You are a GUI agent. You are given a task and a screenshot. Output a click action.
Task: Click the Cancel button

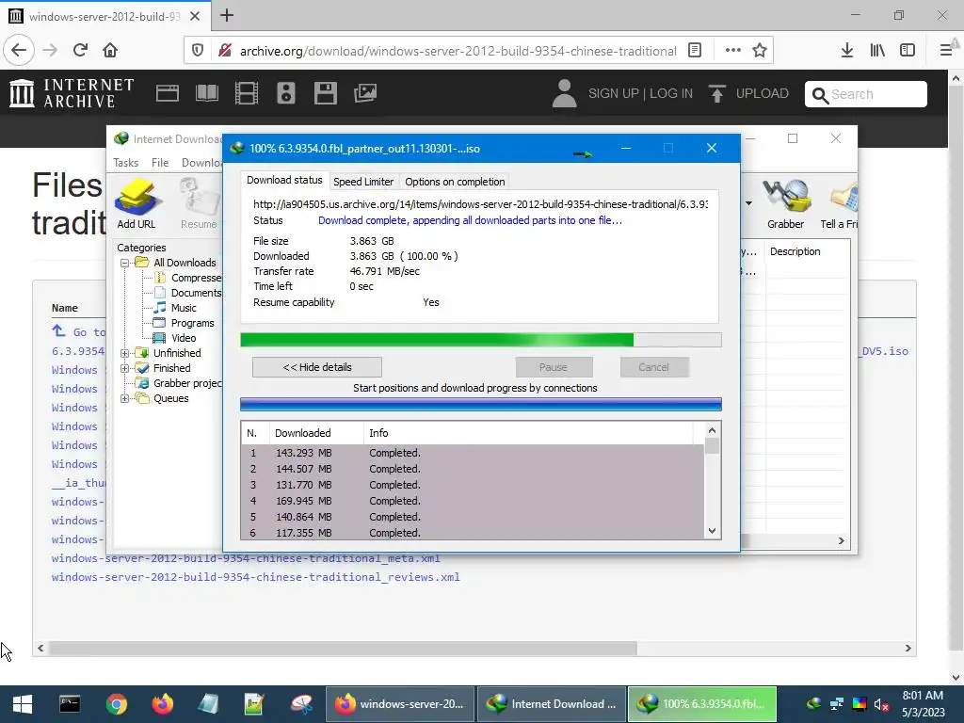pos(653,367)
